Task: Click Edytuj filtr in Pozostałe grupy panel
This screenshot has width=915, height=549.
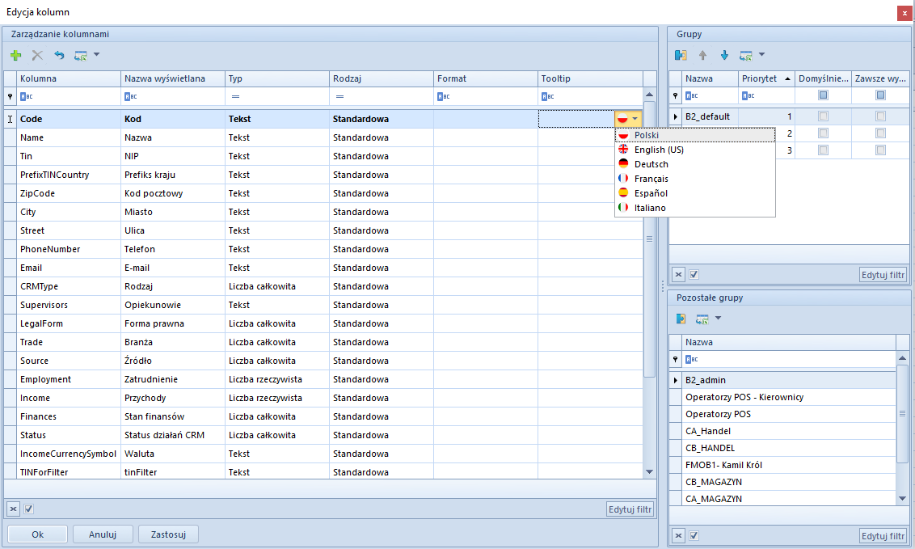Action: coord(883,535)
